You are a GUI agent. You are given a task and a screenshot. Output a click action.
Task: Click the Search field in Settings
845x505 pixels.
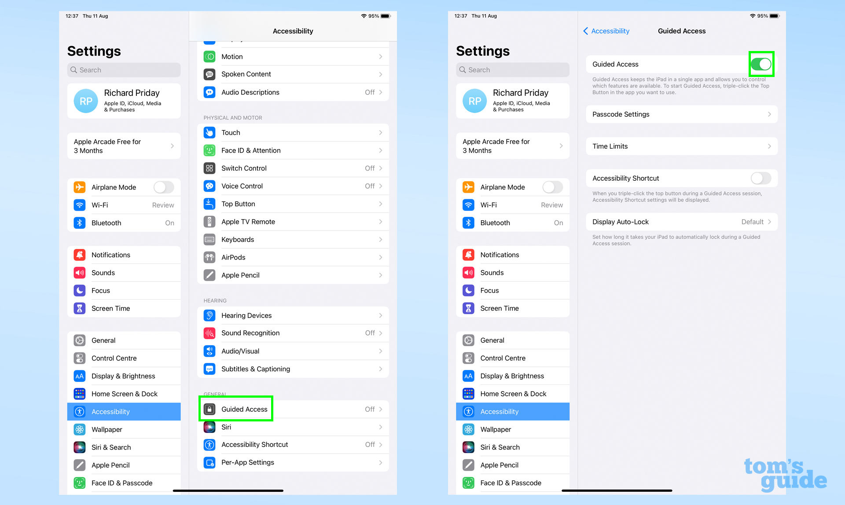124,70
